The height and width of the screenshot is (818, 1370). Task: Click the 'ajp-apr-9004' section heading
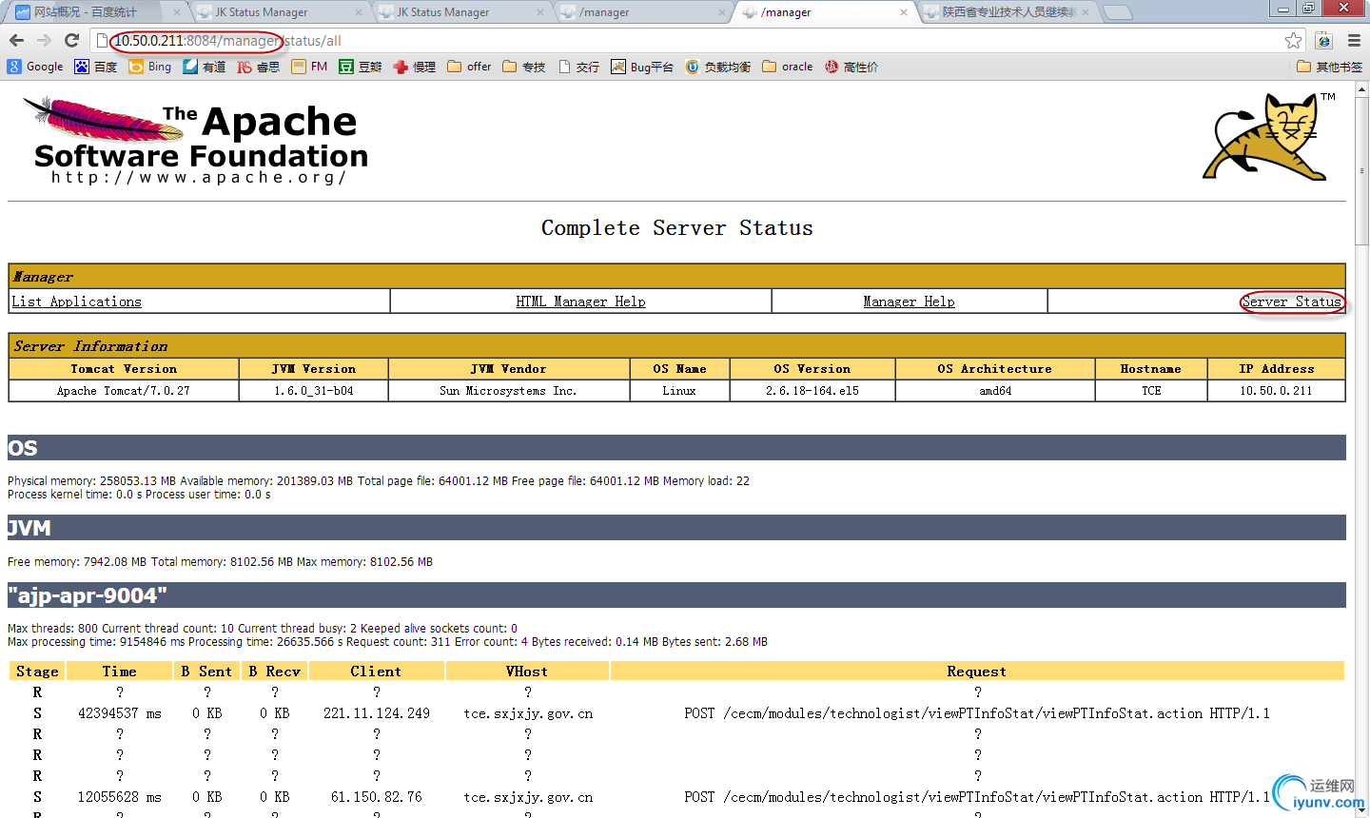click(x=676, y=595)
